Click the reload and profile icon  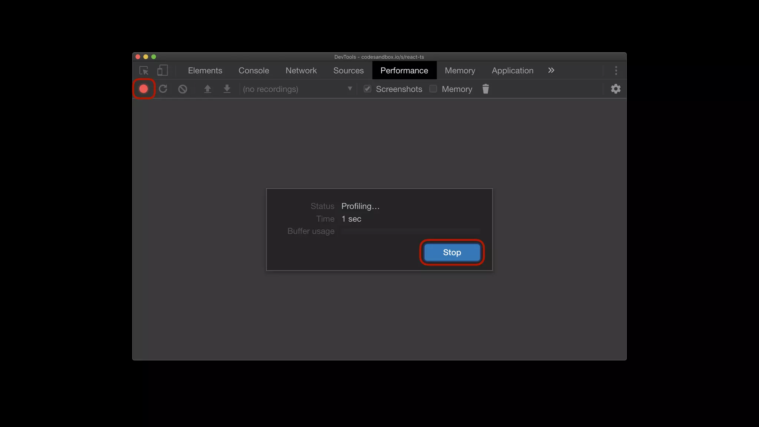click(163, 89)
